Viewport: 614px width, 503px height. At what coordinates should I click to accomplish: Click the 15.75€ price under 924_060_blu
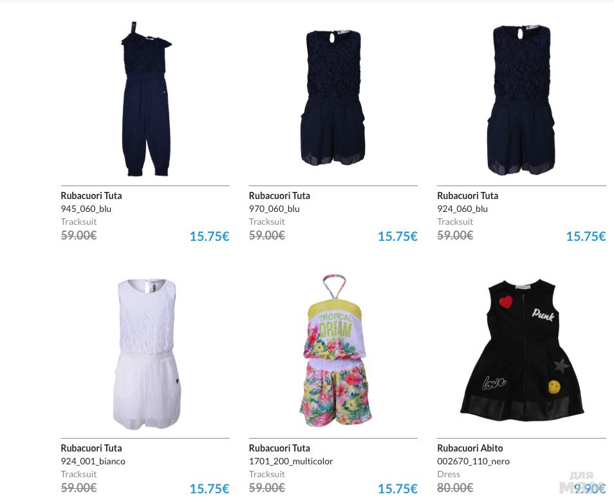586,236
